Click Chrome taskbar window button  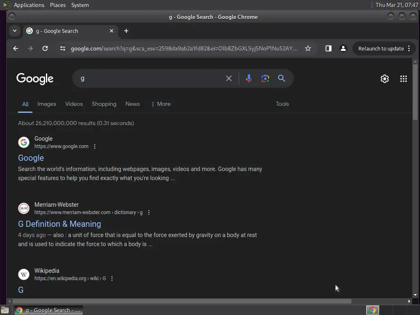(48, 310)
